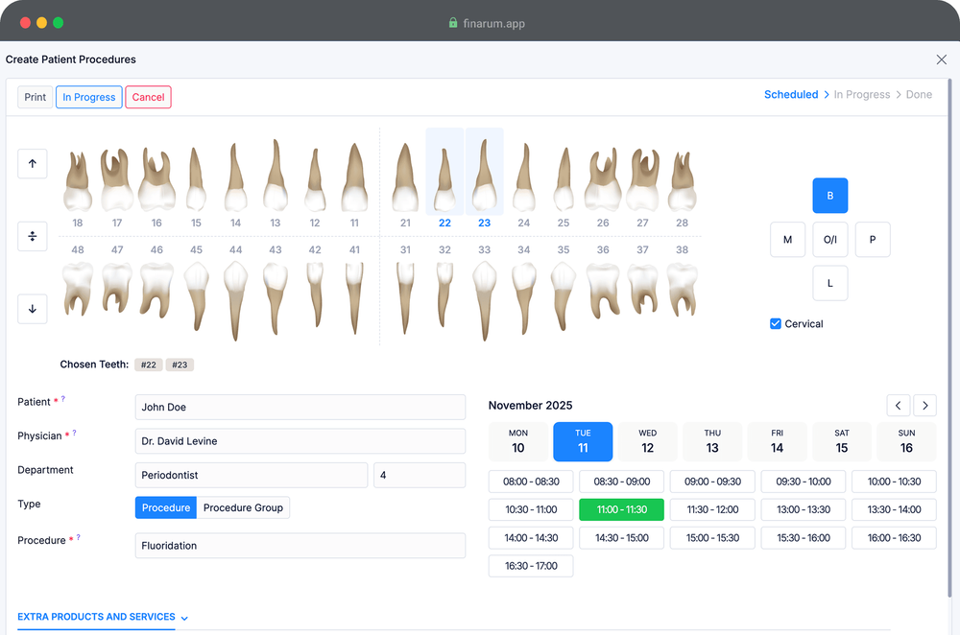960x635 pixels.
Task: Go to next calendar week arrow
Action: 924,406
